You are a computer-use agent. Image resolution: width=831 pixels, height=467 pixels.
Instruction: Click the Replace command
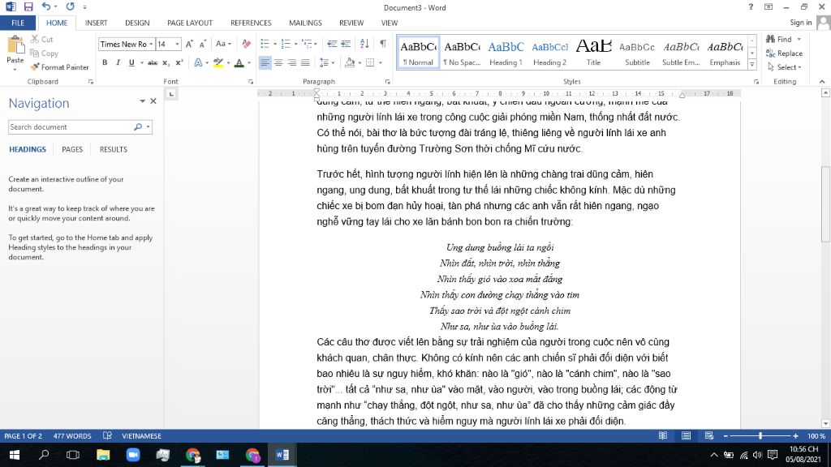[785, 54]
